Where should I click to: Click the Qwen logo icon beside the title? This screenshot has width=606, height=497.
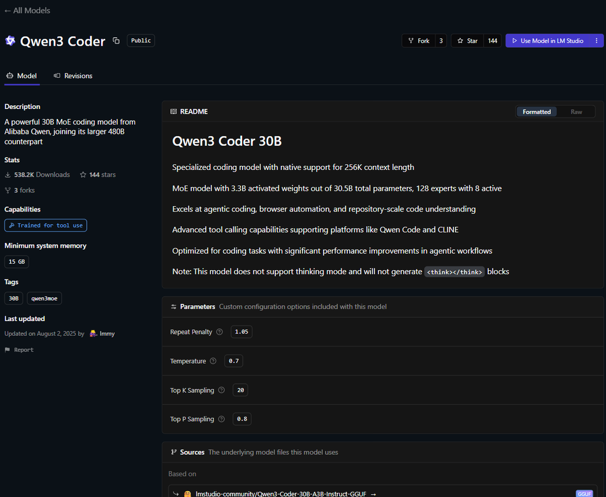click(x=11, y=41)
